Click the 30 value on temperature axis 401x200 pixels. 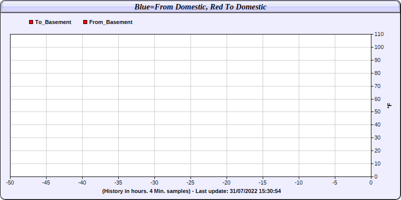point(377,138)
